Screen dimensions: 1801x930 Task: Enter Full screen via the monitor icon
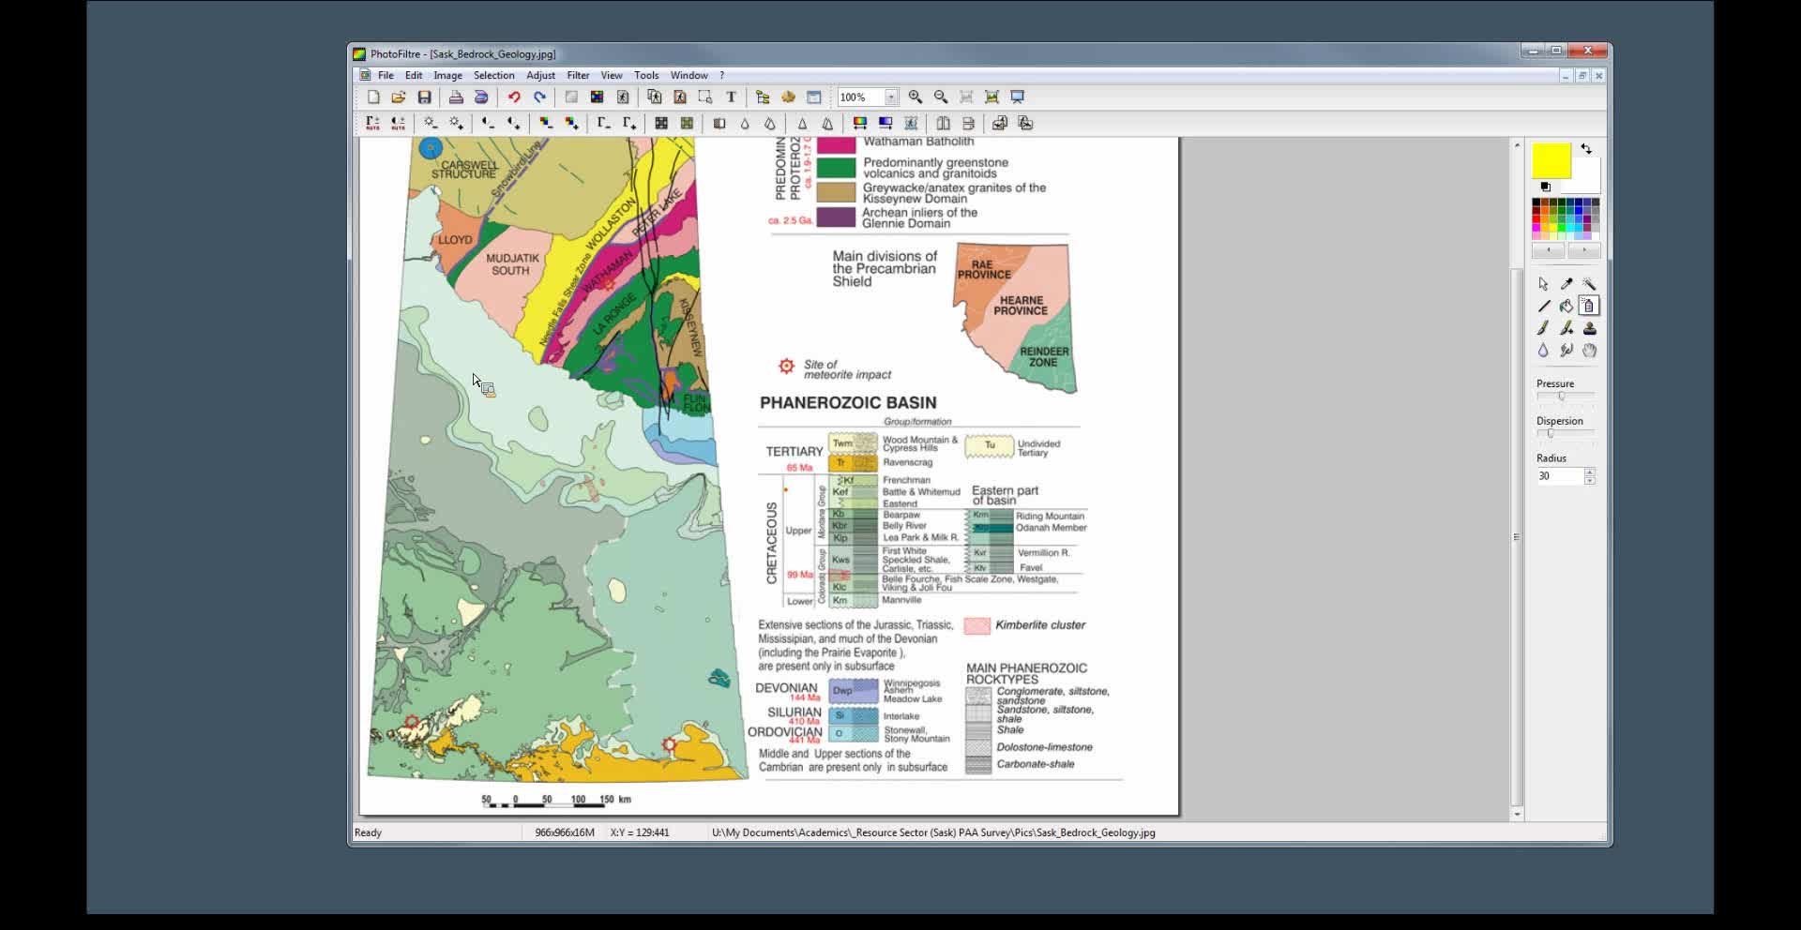coord(1017,97)
